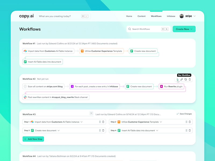Click the Add New Step button
The width and height of the screenshot is (215, 161).
(33, 139)
